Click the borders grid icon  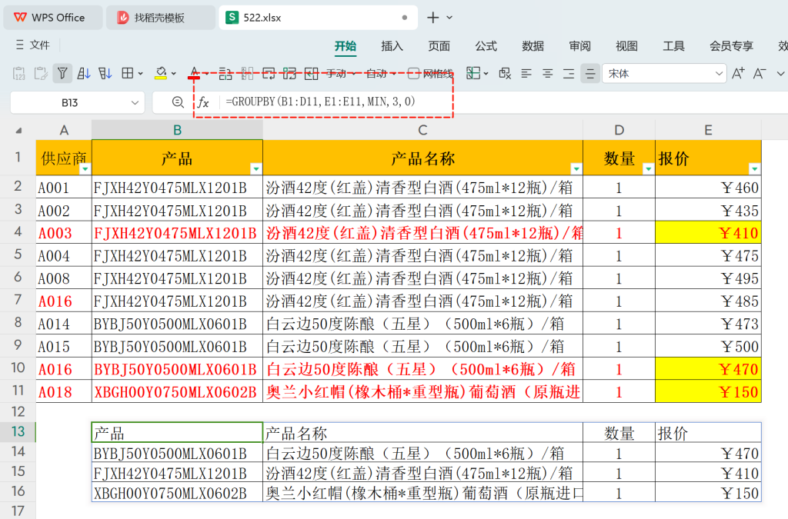click(x=128, y=74)
